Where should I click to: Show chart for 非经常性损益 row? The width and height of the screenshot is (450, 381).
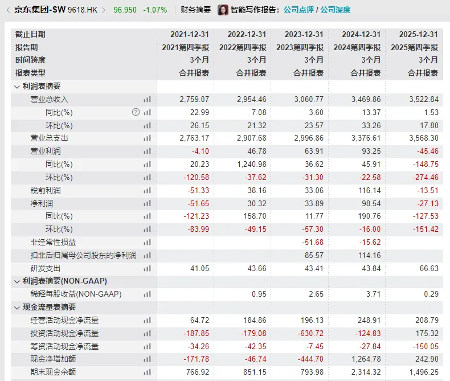[147, 242]
